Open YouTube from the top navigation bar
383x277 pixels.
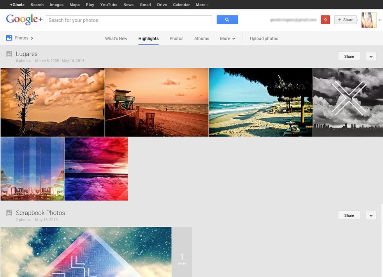pos(109,4)
